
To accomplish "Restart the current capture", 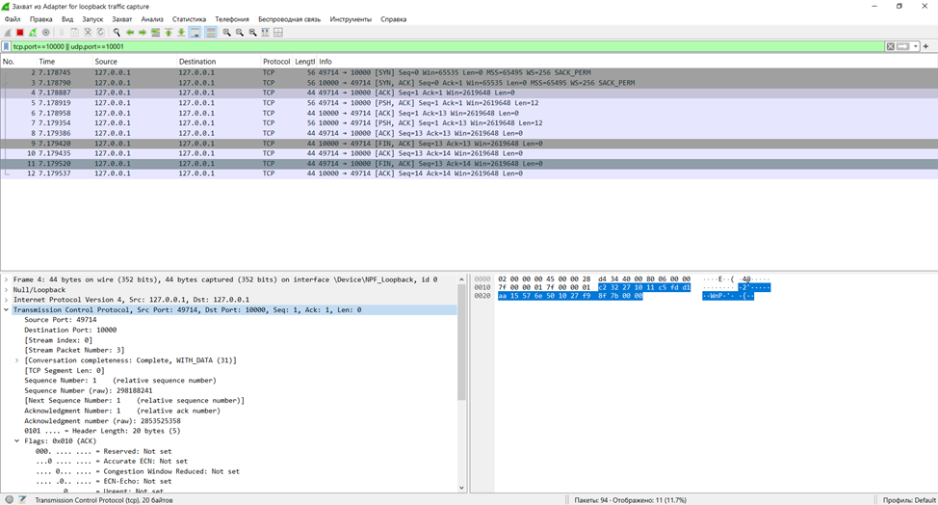I will pos(33,33).
